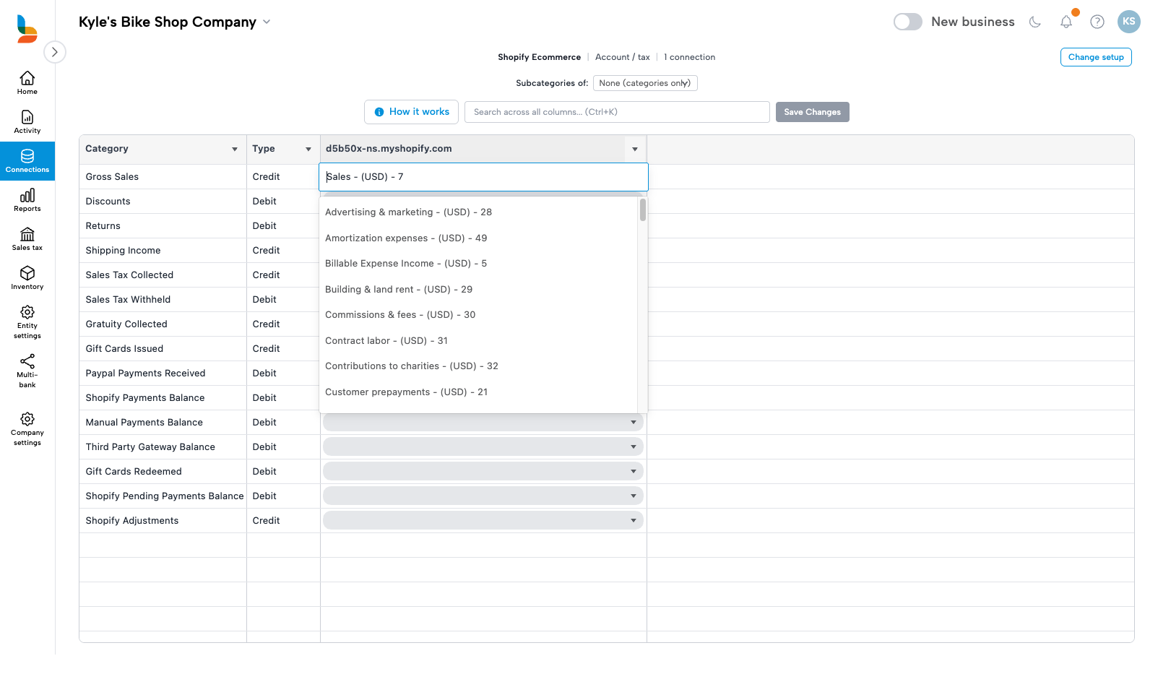Select Customer prepayments - (USD) - 21
Viewport: 1158px width, 695px height.
tap(478, 392)
